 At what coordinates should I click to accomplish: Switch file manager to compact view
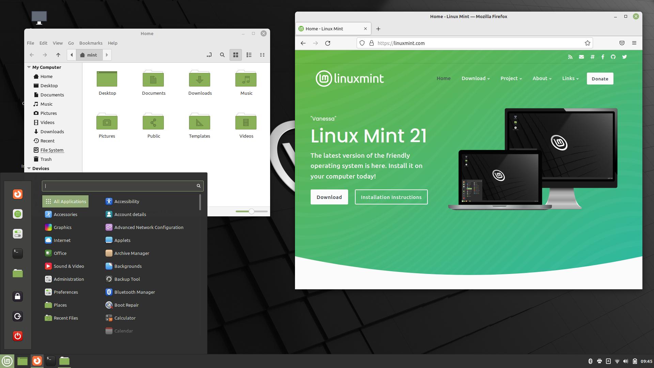coord(262,55)
